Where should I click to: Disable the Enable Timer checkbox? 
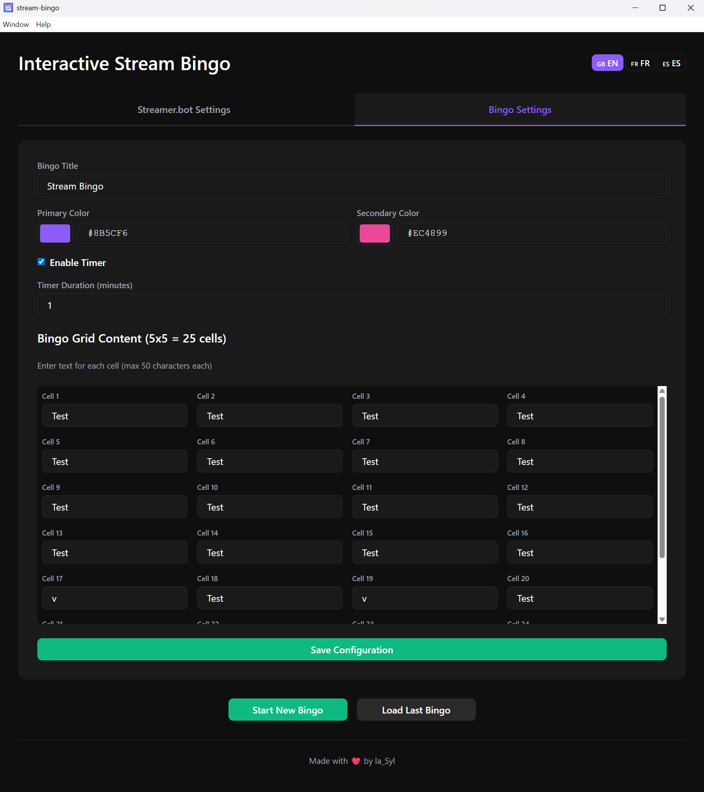click(x=41, y=262)
